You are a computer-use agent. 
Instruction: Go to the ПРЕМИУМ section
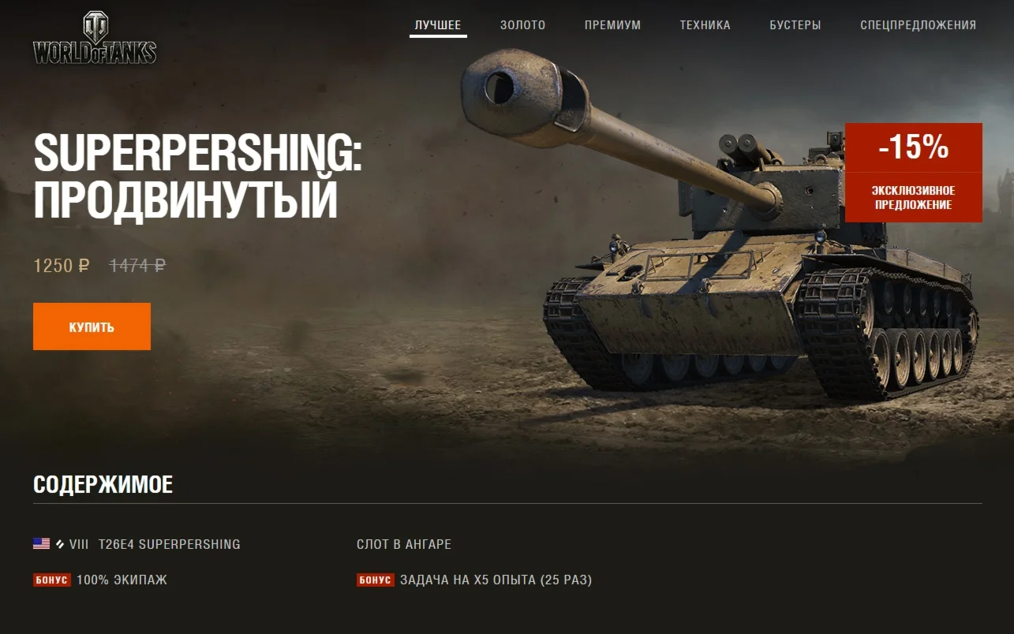pyautogui.click(x=612, y=25)
